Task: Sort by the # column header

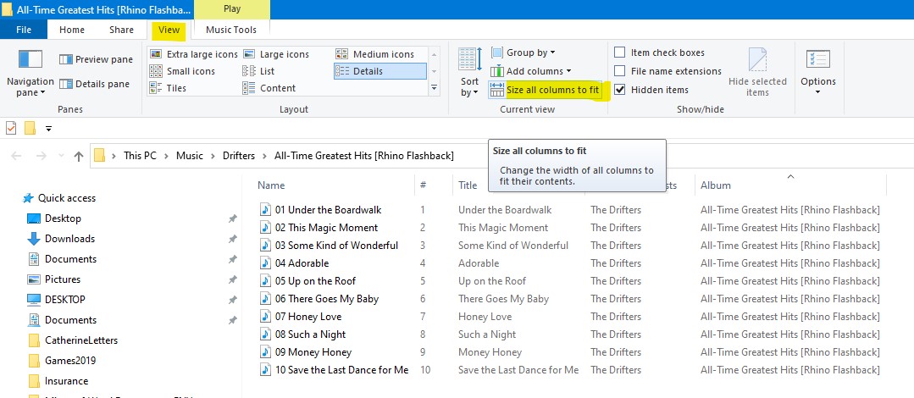Action: tap(433, 185)
